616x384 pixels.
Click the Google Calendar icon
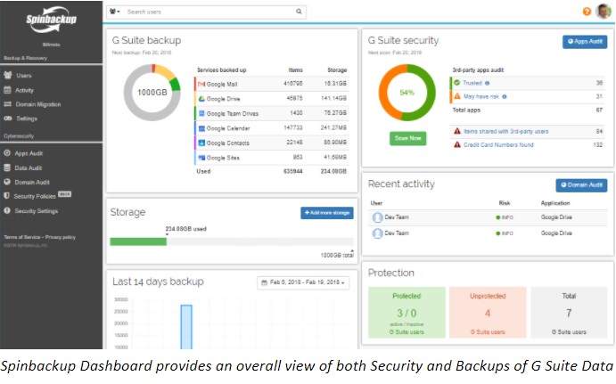[201, 128]
